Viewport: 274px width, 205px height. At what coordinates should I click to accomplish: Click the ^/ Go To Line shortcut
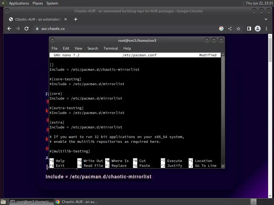[x=203, y=165]
